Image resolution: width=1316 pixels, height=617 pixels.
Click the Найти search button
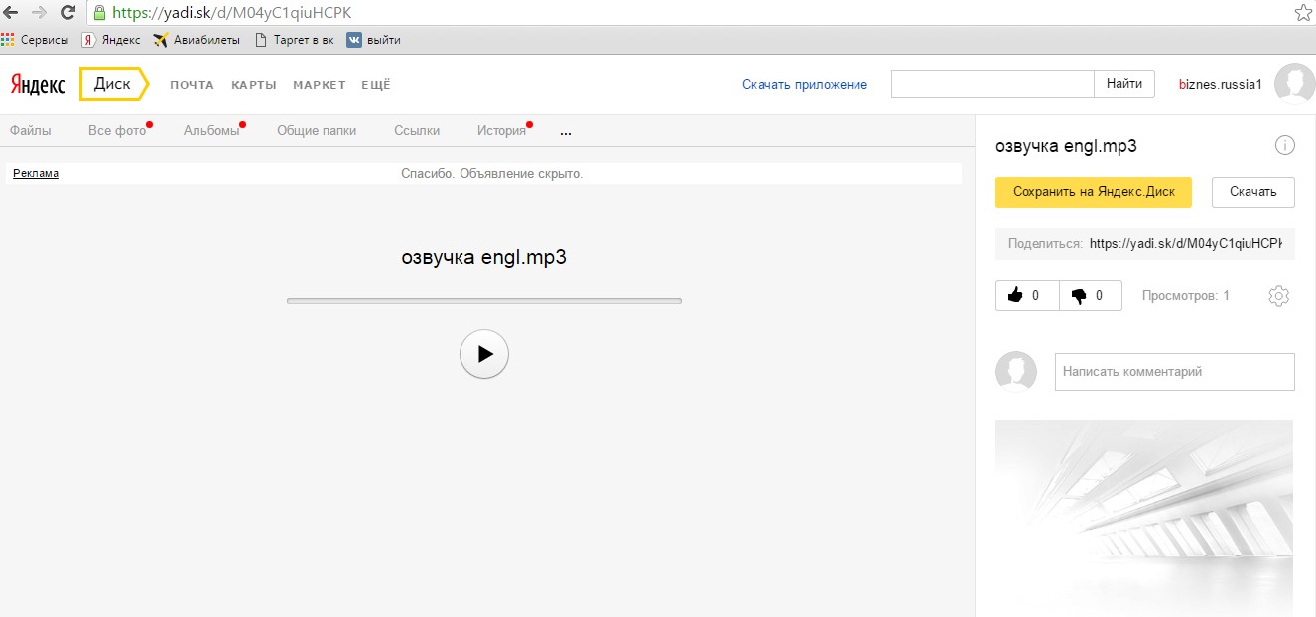tap(1124, 84)
